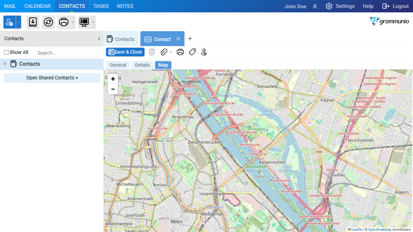Click the grommunio logo
This screenshot has height=232, width=413.
point(389,21)
